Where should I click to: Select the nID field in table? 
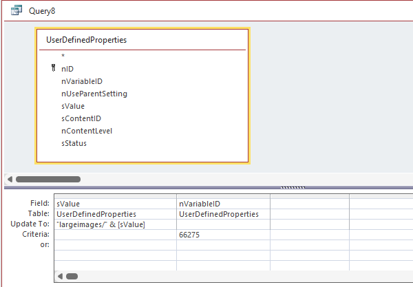tap(67, 68)
